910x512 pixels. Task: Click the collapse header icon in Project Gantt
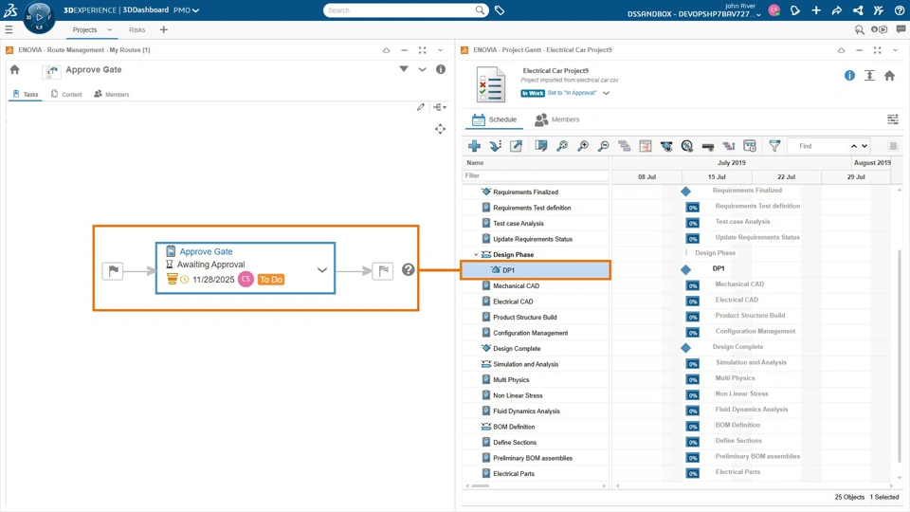[x=869, y=76]
